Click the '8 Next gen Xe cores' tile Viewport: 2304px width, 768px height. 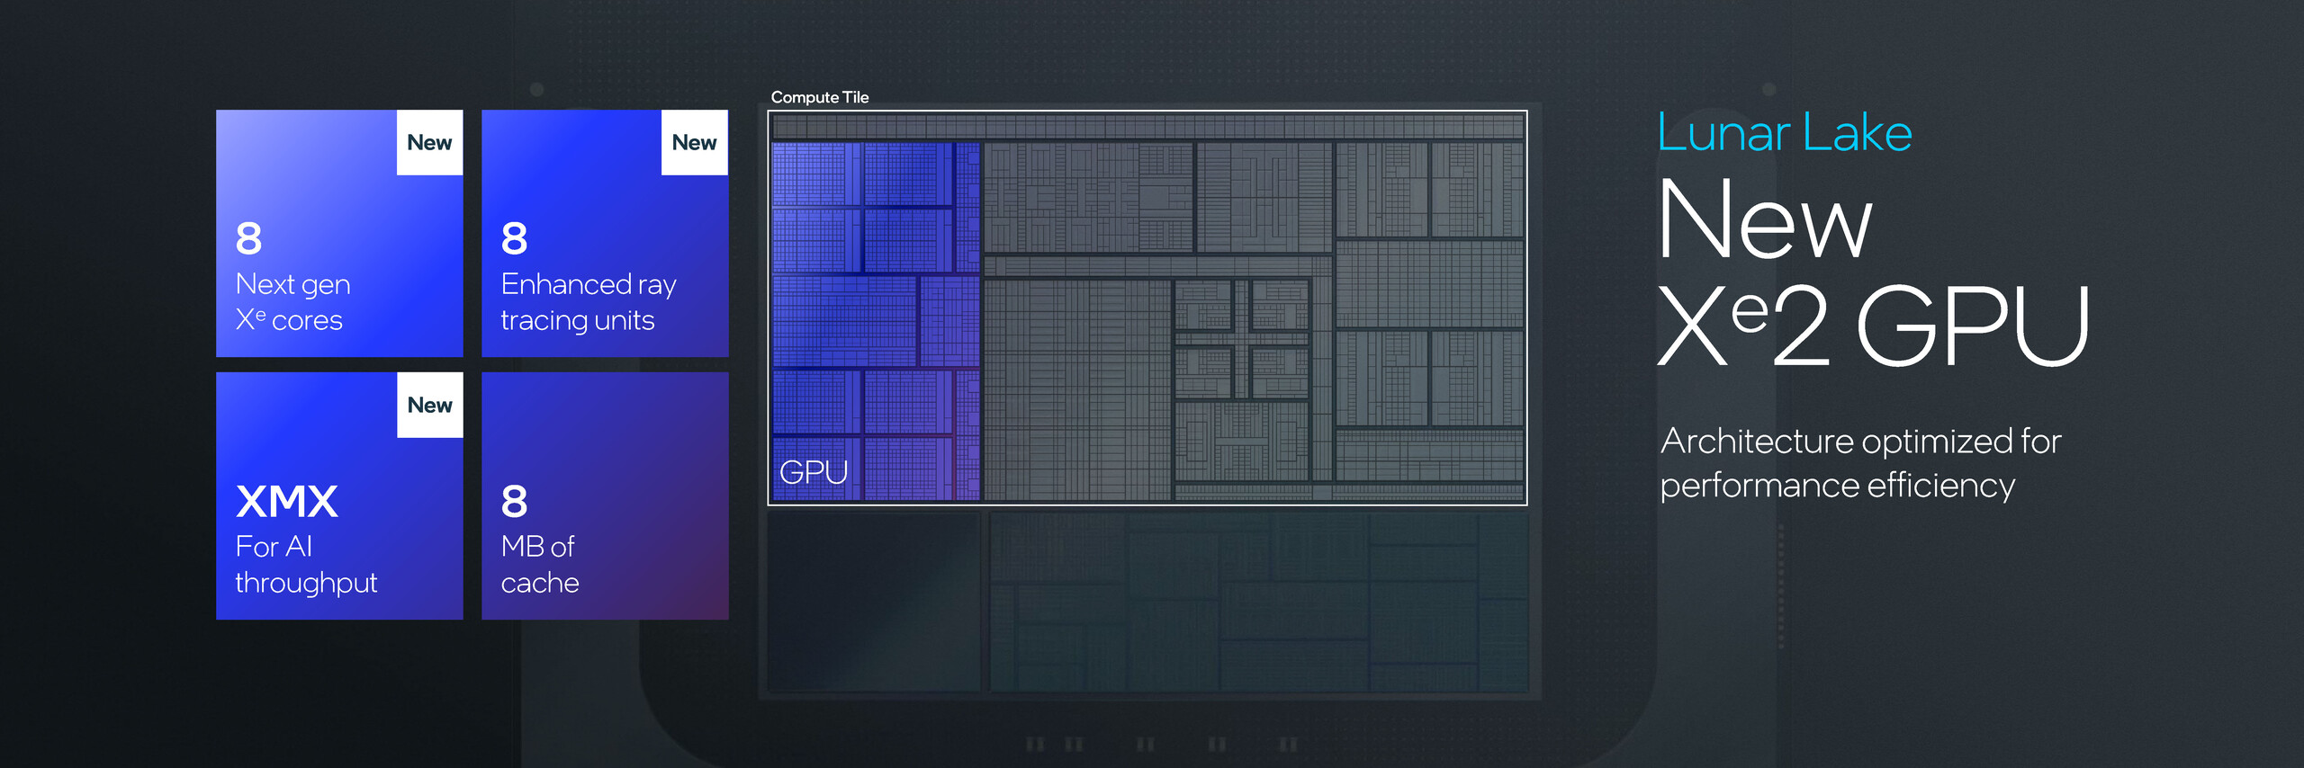339,233
